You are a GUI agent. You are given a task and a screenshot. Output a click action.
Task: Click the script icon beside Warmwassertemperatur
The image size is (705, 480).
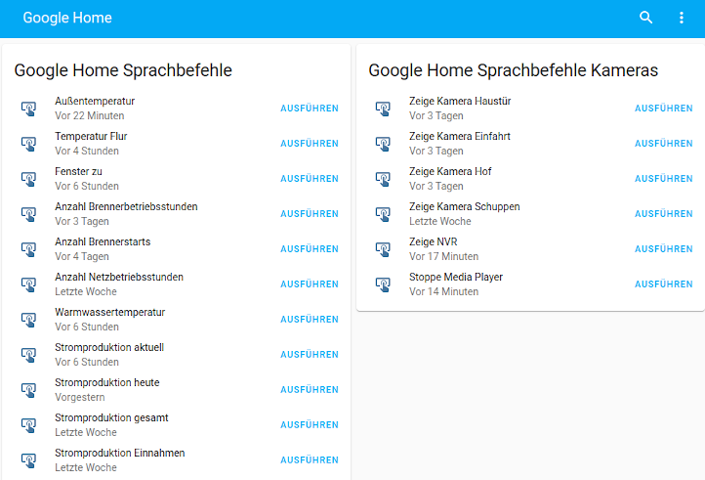(x=29, y=320)
